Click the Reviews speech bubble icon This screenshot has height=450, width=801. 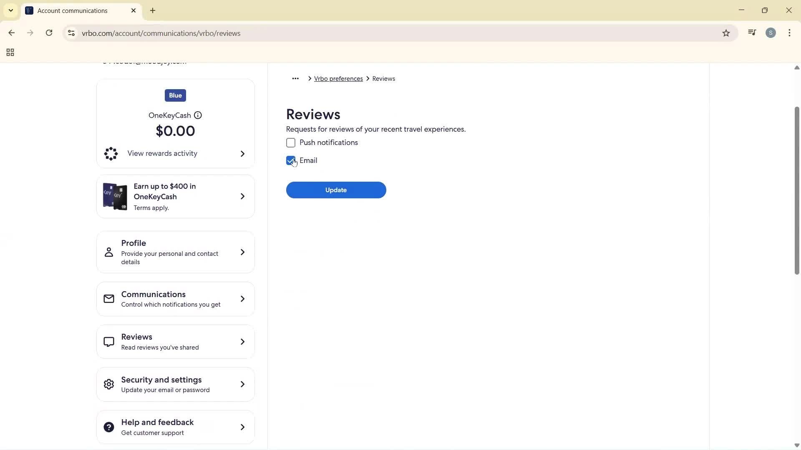pos(108,341)
